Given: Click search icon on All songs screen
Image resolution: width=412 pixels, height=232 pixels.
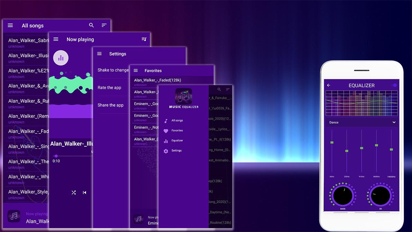Looking at the screenshot, I should point(91,25).
